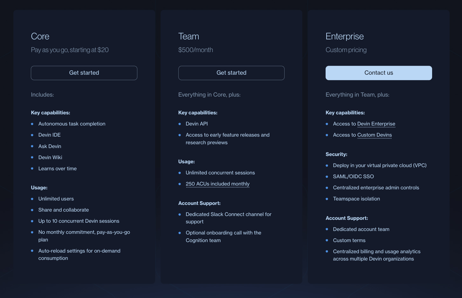
Task: Click the 'Security:' section heading
Action: [x=336, y=154]
